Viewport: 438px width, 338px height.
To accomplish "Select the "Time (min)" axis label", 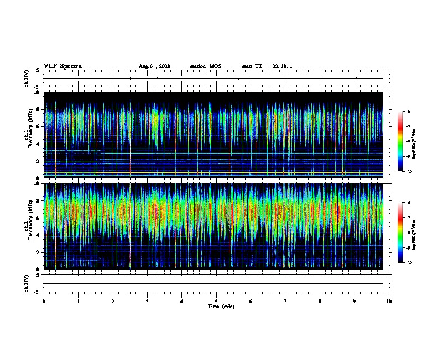I will point(221,307).
